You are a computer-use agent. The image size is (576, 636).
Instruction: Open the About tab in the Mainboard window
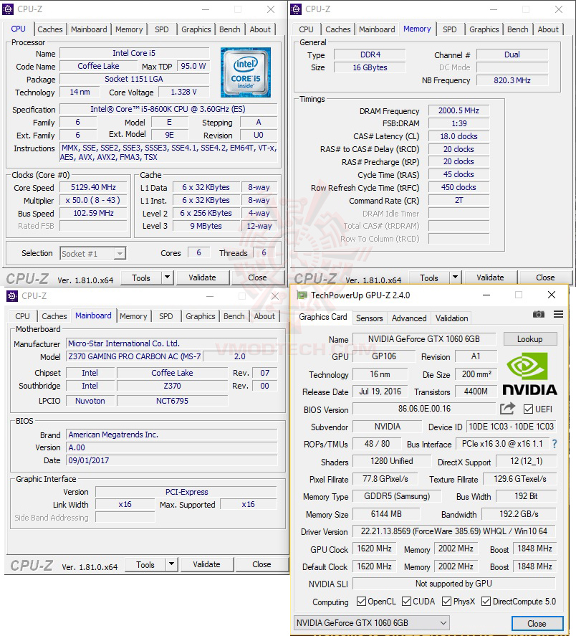264,316
